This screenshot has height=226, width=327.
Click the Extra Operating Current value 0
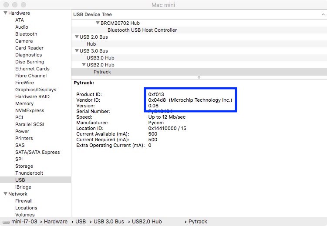tap(150, 145)
